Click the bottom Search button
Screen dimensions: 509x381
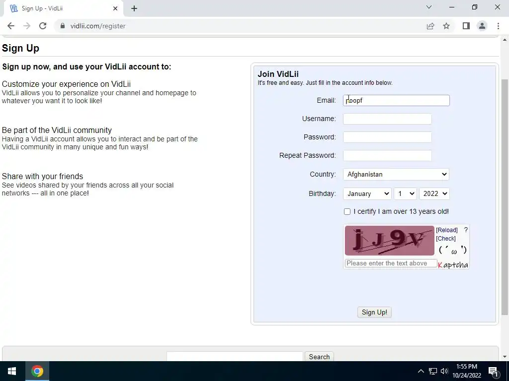point(319,357)
